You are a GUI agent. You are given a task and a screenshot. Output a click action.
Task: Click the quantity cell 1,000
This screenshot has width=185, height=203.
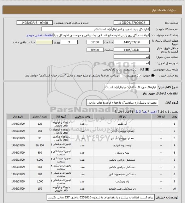(x=40, y=182)
